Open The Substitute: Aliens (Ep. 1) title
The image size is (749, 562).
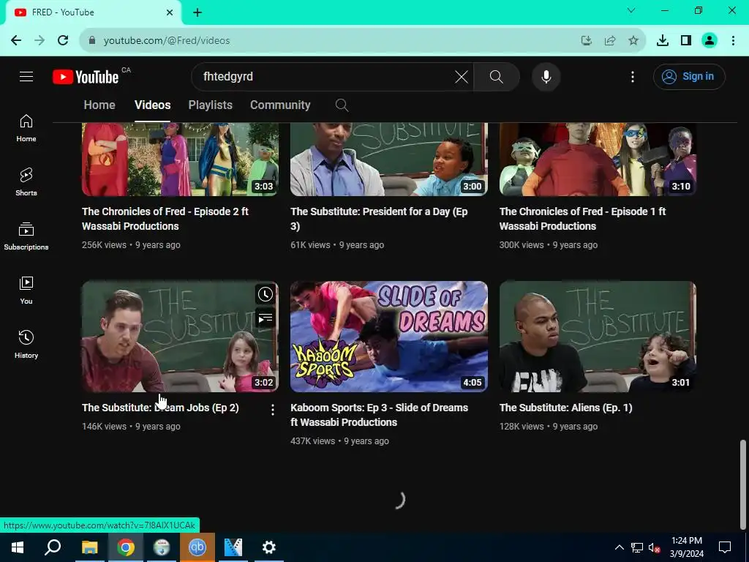(565, 408)
